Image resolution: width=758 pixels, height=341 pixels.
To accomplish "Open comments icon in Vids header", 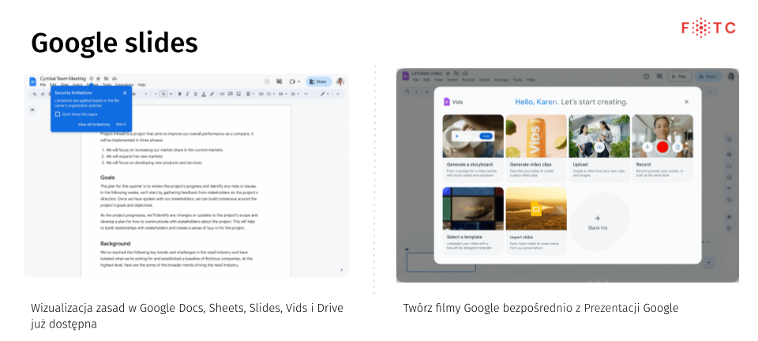I will [659, 76].
